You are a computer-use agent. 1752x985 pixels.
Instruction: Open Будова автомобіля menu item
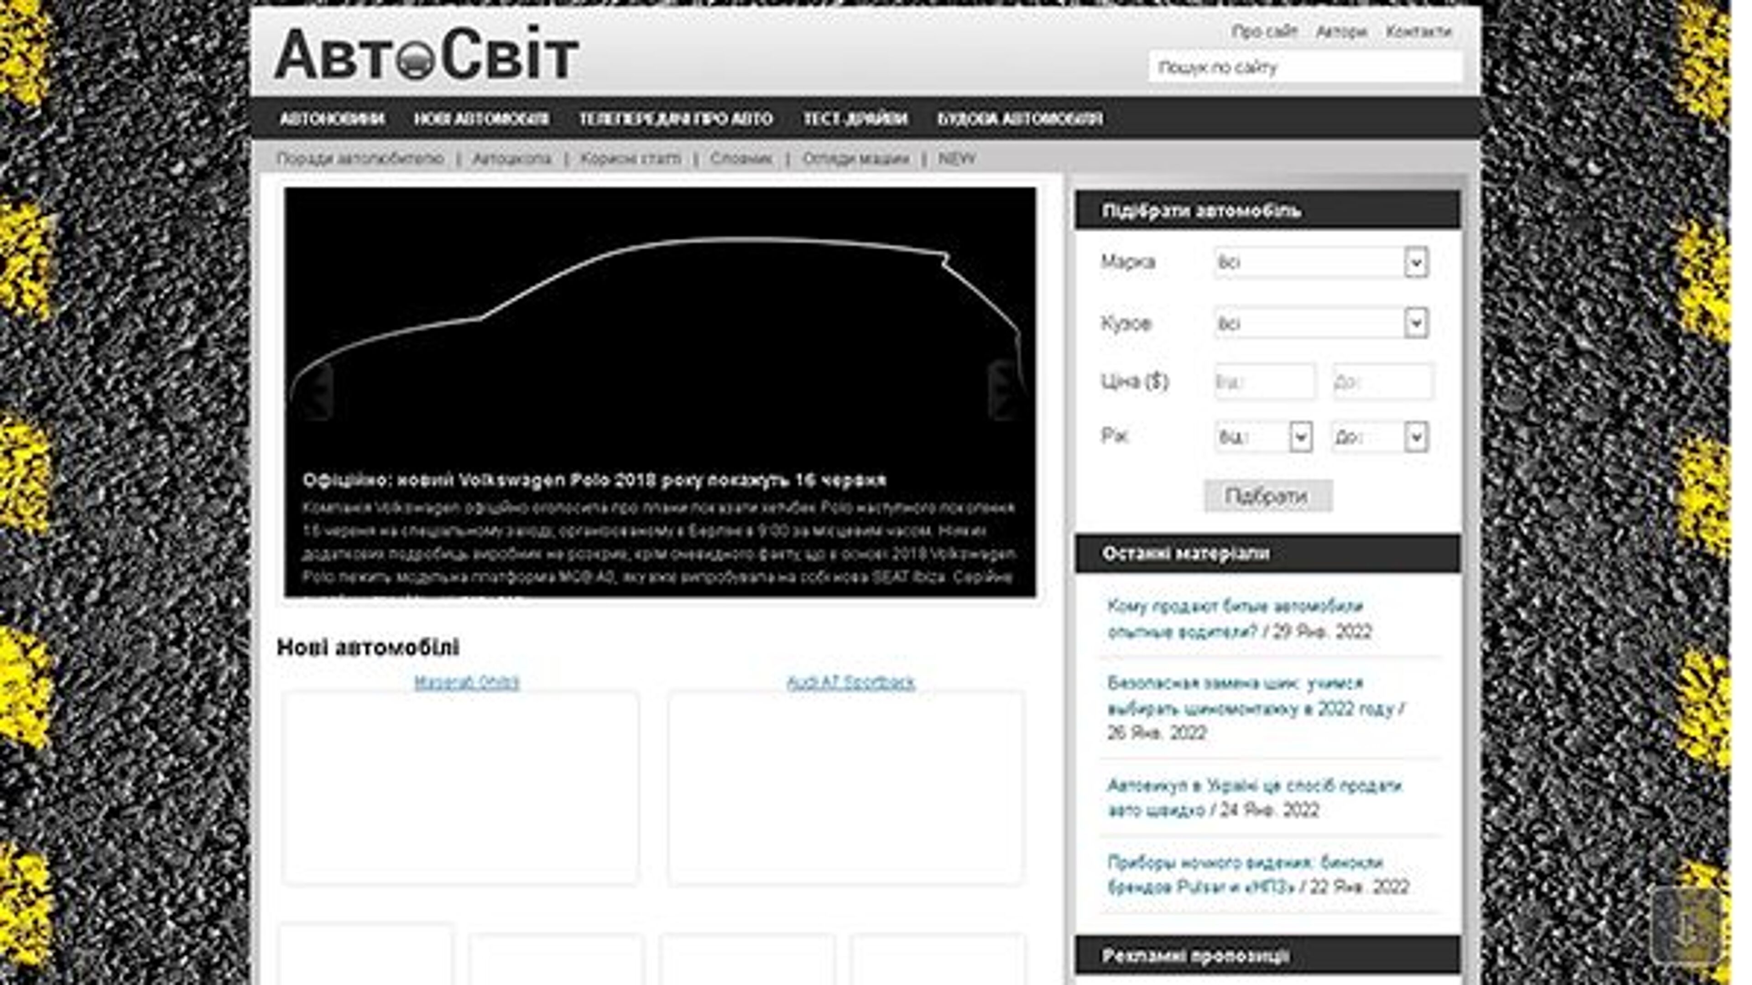coord(1020,119)
